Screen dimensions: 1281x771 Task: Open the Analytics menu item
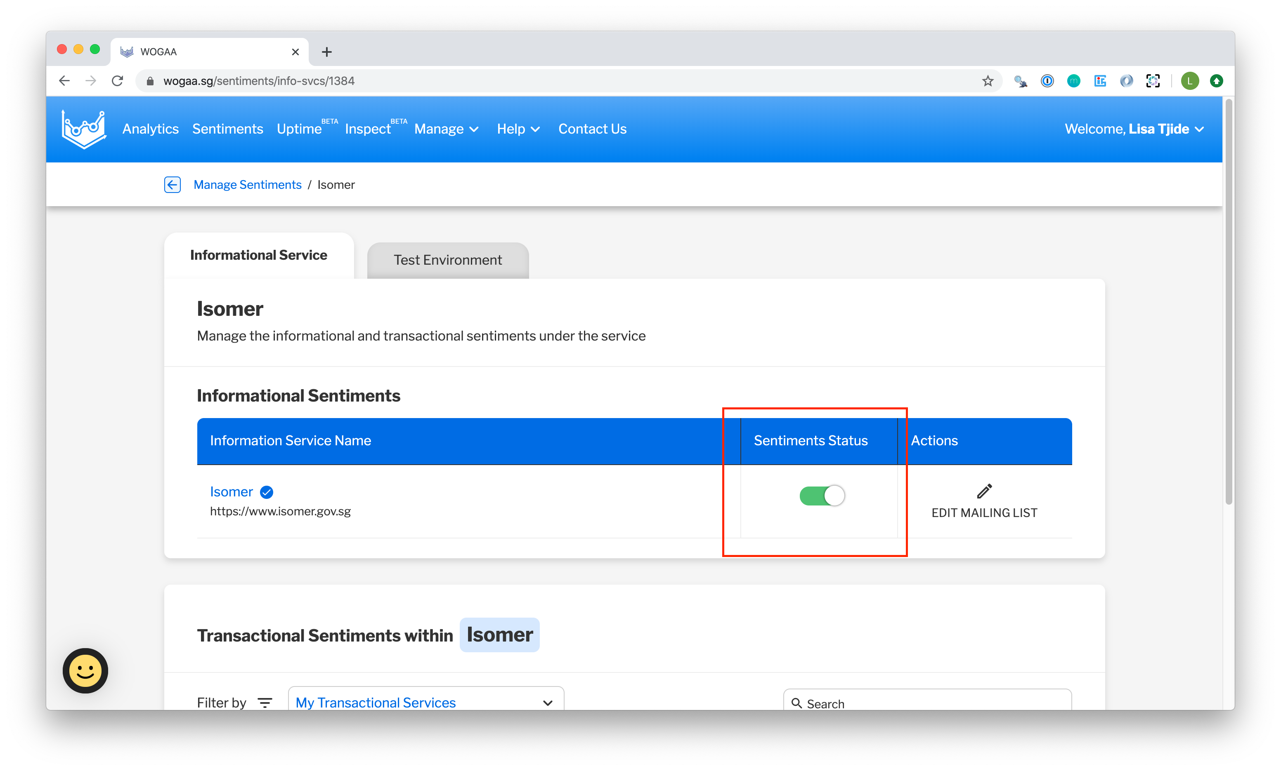pyautogui.click(x=150, y=129)
